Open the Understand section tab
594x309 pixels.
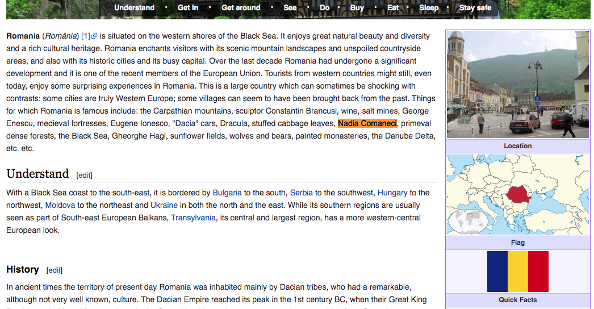[134, 8]
